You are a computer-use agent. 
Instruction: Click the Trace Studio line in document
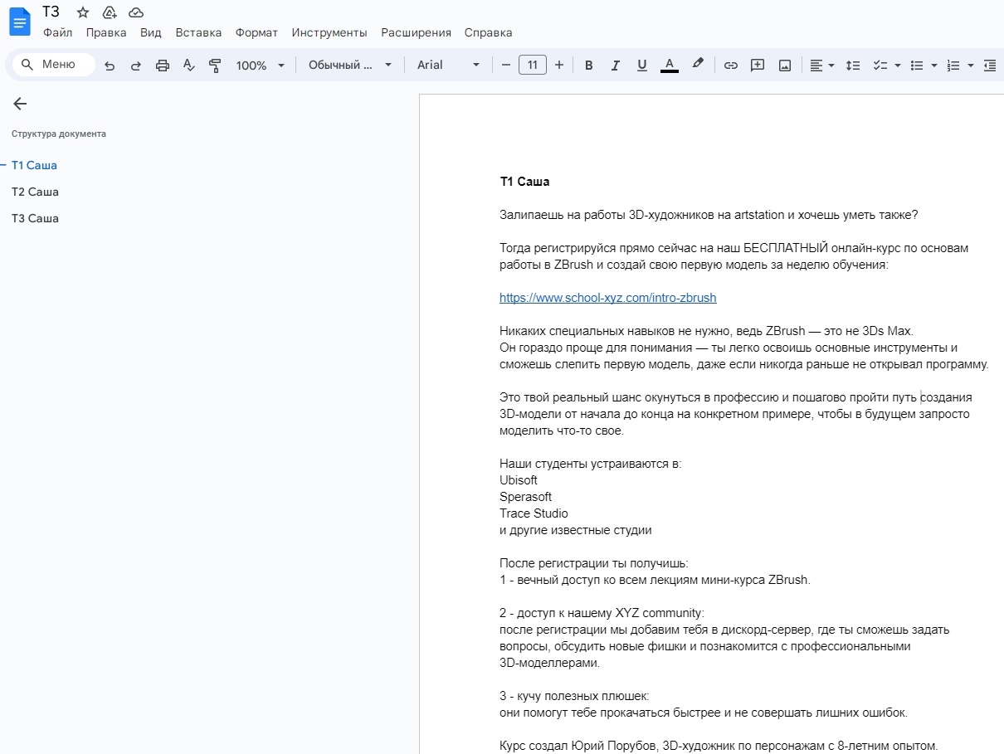pyautogui.click(x=534, y=513)
